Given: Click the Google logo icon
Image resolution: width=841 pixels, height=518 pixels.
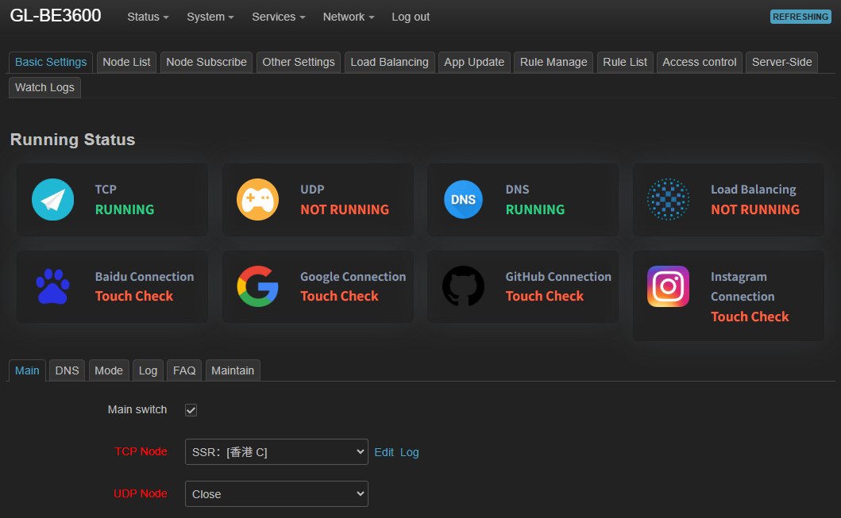Looking at the screenshot, I should click(x=257, y=286).
